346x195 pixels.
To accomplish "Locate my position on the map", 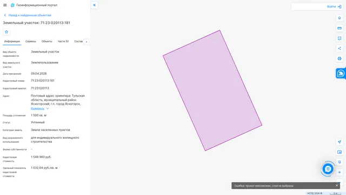I will click(340, 142).
